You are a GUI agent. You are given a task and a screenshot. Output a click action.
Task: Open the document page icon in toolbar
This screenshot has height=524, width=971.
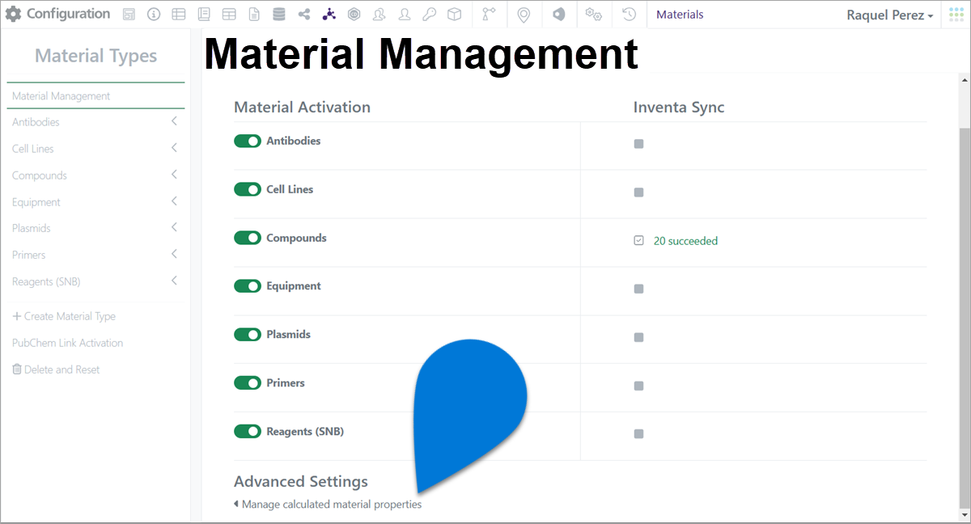[254, 15]
